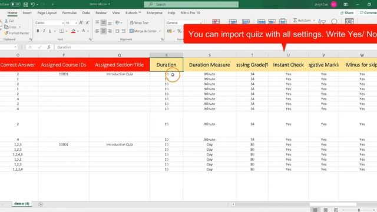Screen dimensions: 377x212
Task: Apply the red Fill Color swatch
Action: [x=73, y=31]
